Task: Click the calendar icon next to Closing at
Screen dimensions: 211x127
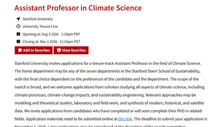Action: [x=18, y=42]
